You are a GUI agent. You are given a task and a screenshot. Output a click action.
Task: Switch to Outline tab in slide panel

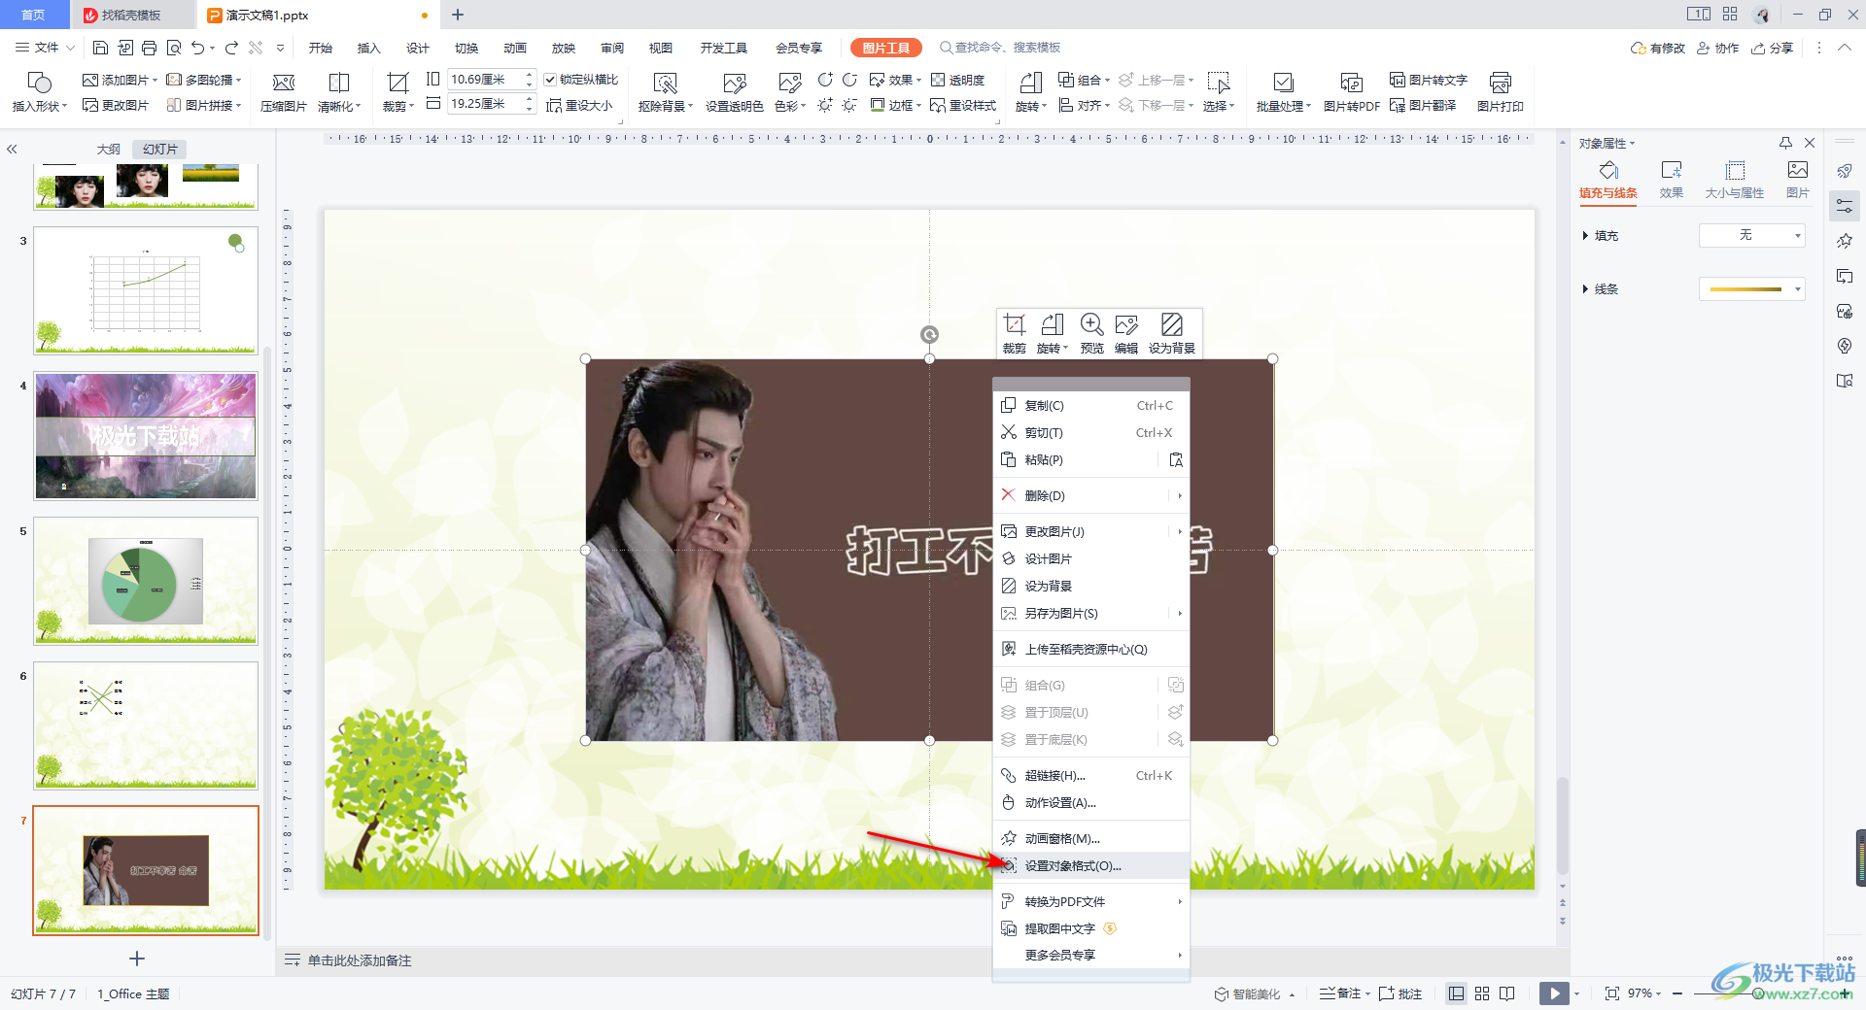[109, 150]
